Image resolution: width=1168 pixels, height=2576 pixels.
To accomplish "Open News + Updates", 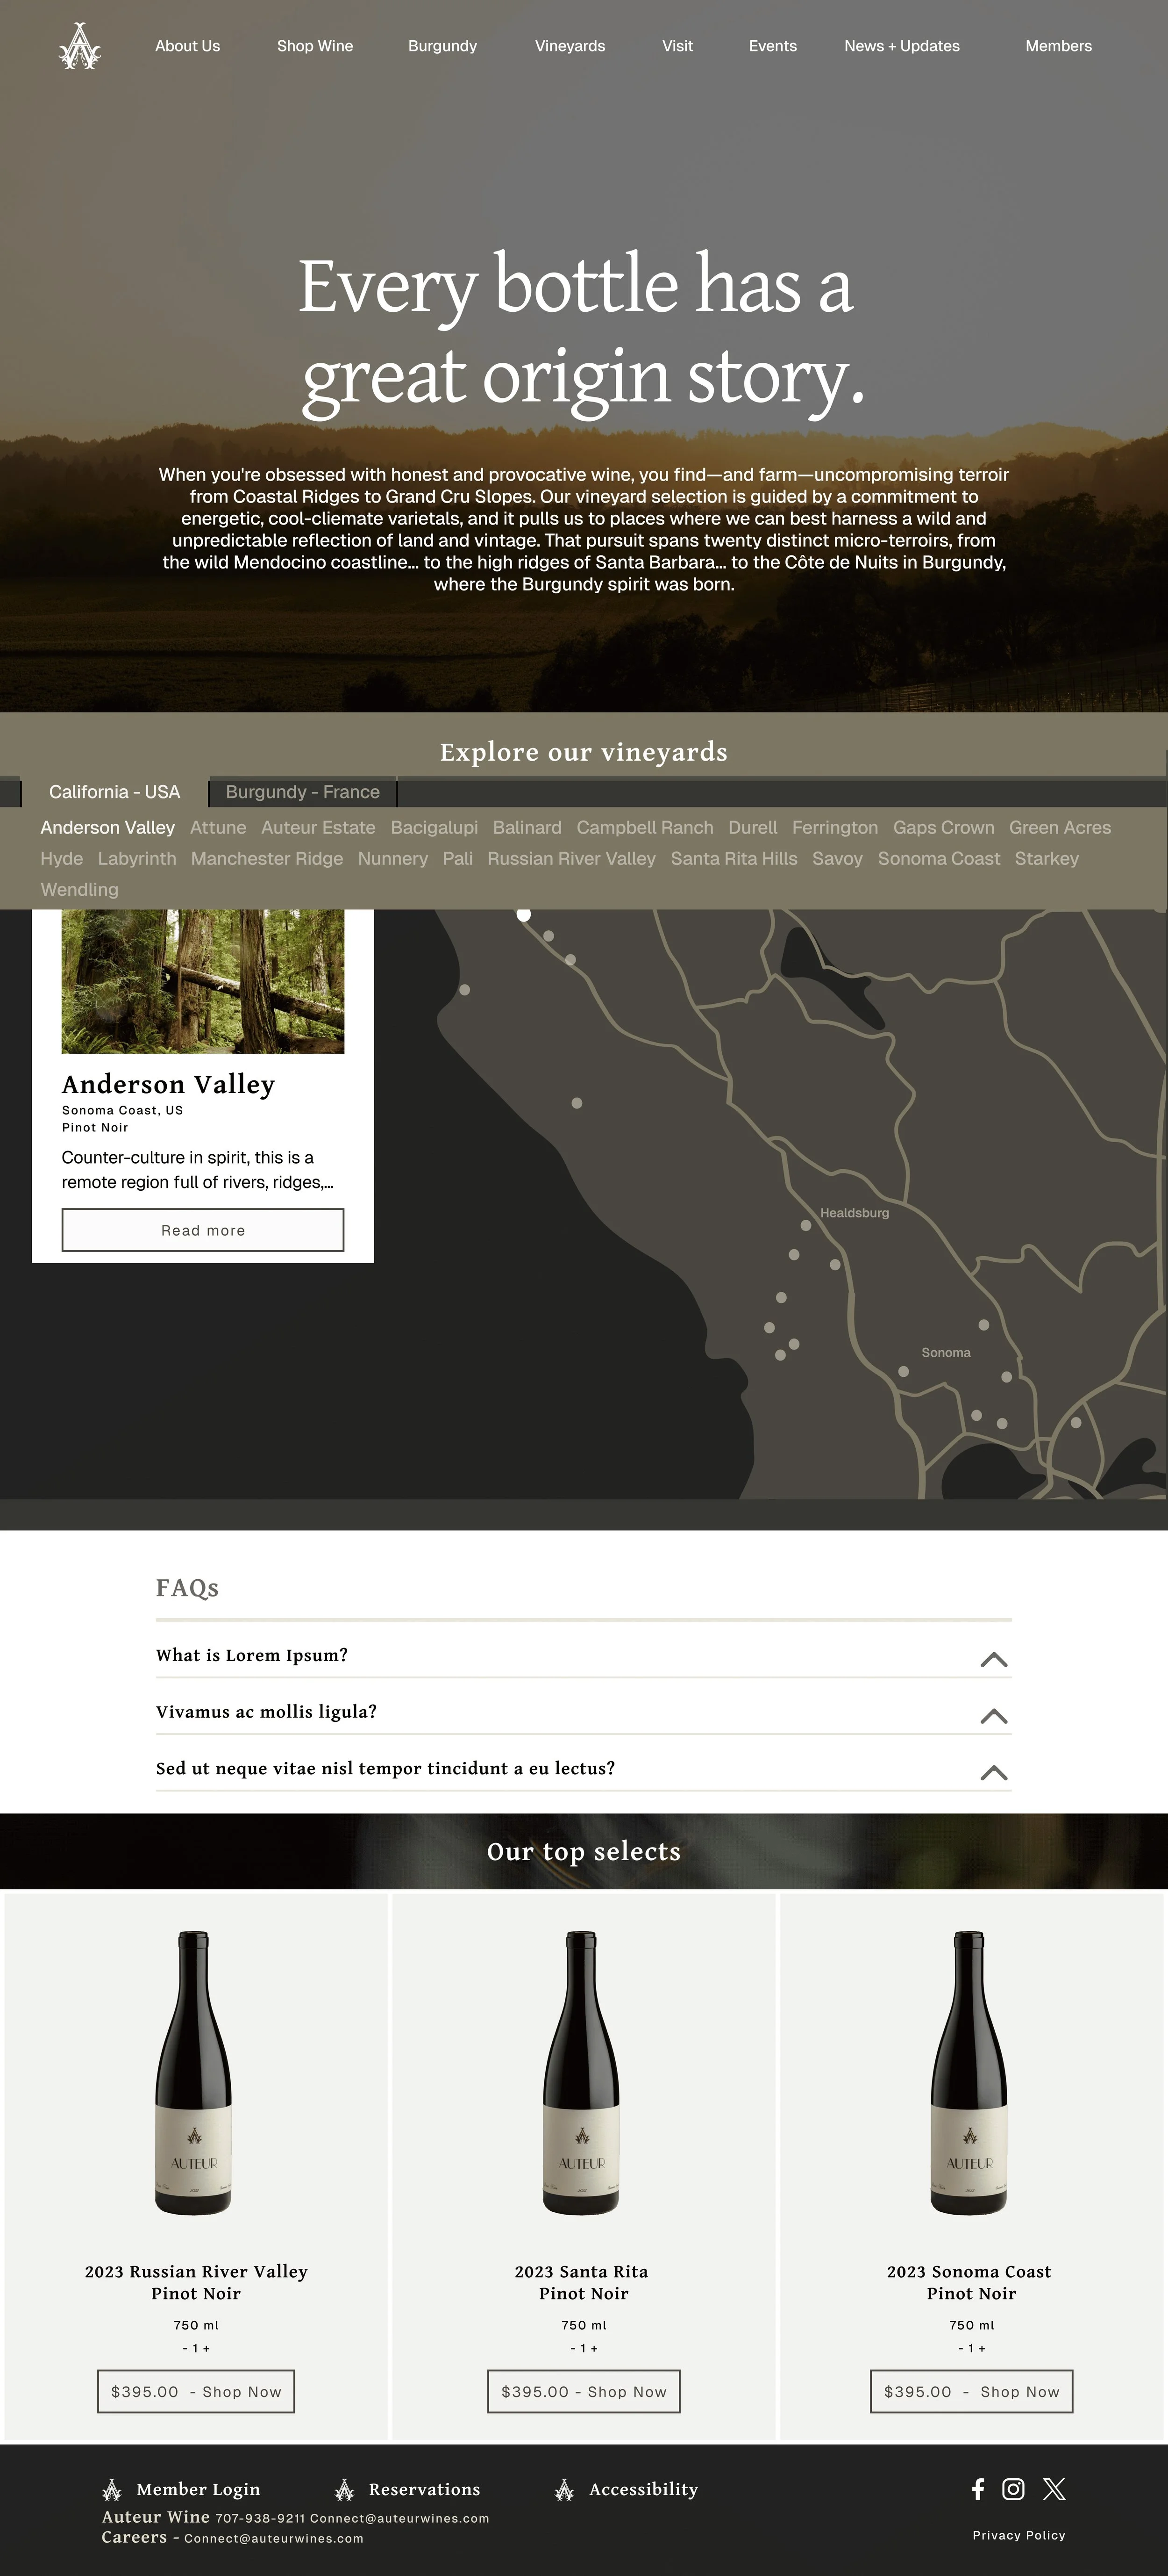I will (902, 46).
